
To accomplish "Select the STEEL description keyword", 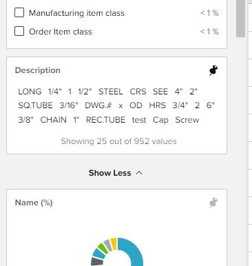I will coord(111,92).
